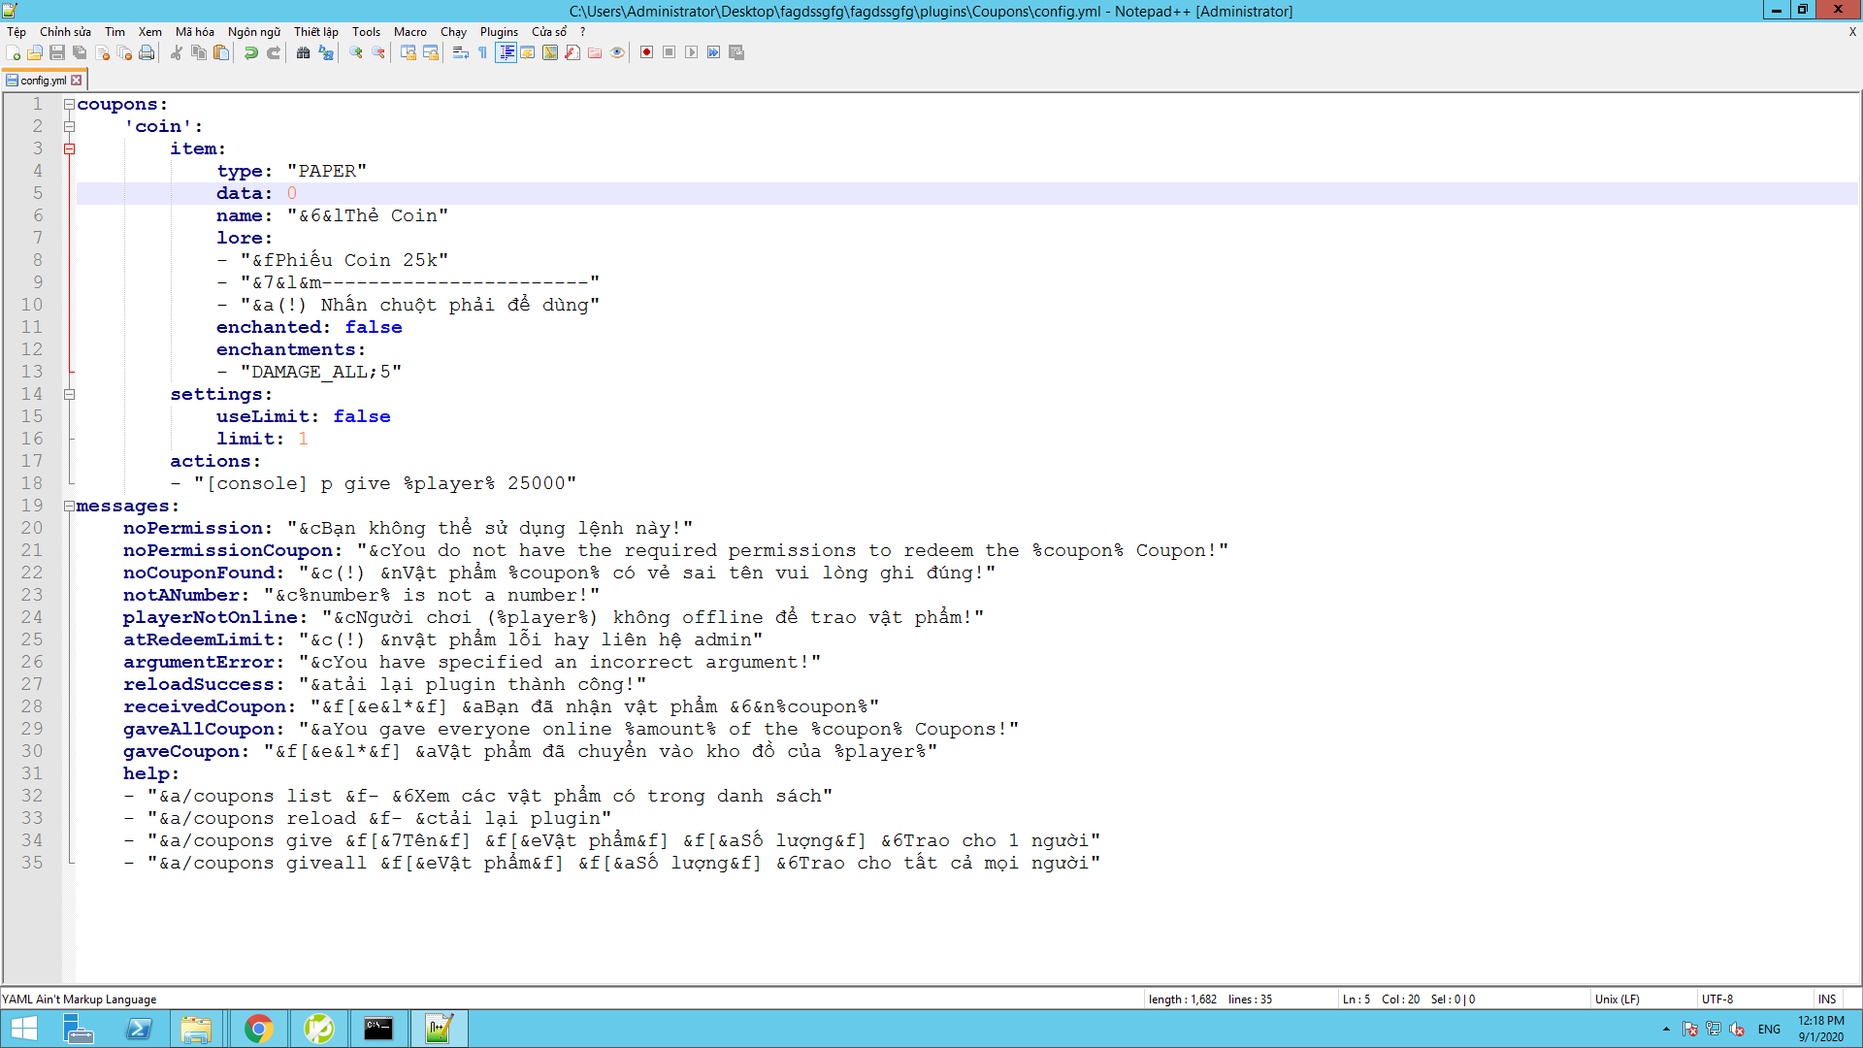1863x1048 pixels.
Task: Open the Macro menu
Action: click(x=409, y=32)
